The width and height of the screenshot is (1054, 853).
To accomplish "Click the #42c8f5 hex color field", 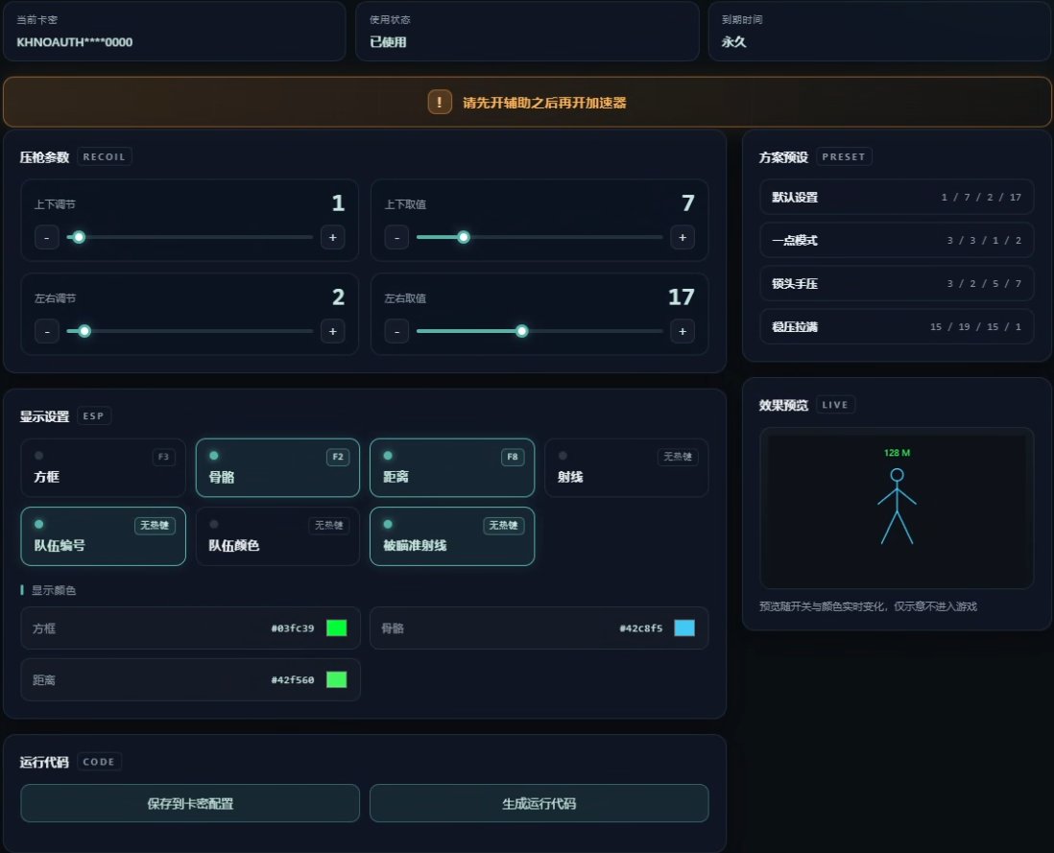I will pyautogui.click(x=640, y=628).
